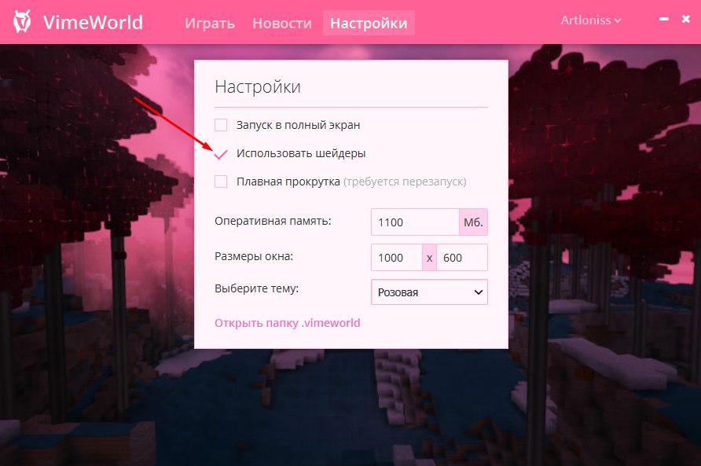Click the VimeWorld title text in header
701x466 pixels.
tap(93, 22)
